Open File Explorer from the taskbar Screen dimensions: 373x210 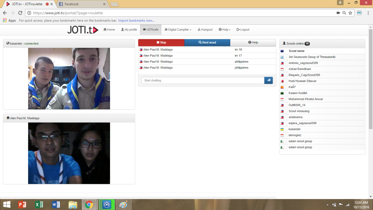[x=73, y=204]
